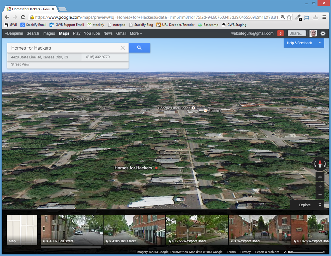Click the Google Fiber Space map label
This screenshot has height=256, width=331.
pos(174,108)
